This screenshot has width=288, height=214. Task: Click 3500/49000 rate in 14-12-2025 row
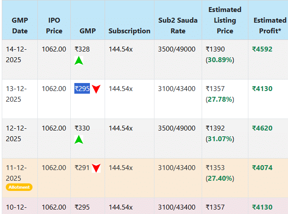pos(177,49)
